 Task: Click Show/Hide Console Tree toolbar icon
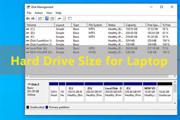click(40, 19)
